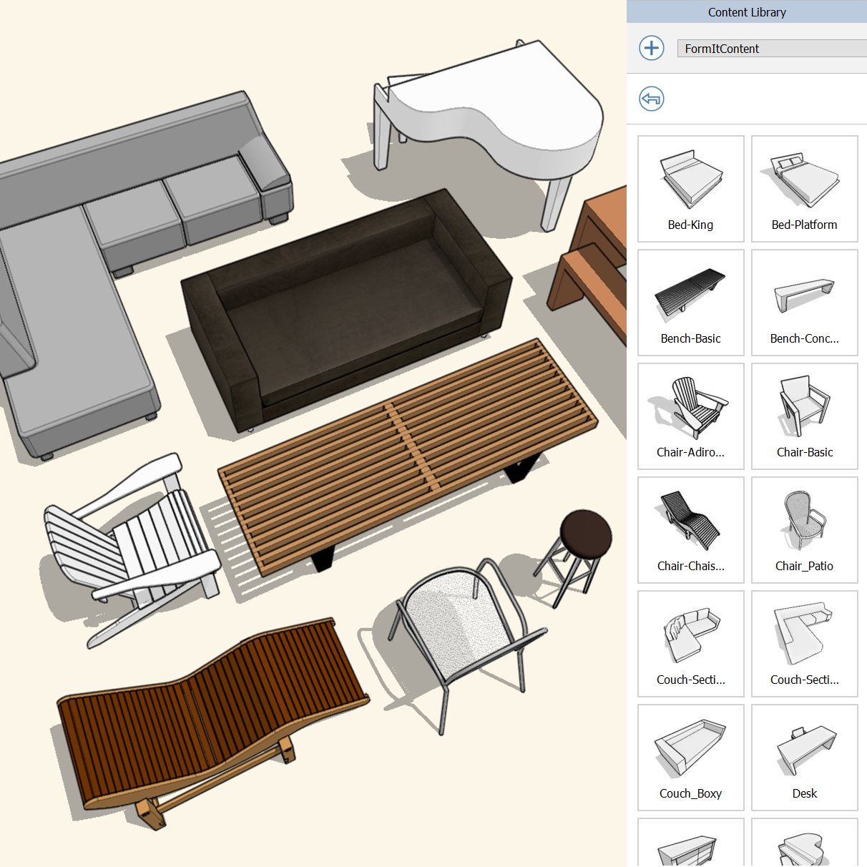Select the Bed-Platform item

pyautogui.click(x=804, y=189)
